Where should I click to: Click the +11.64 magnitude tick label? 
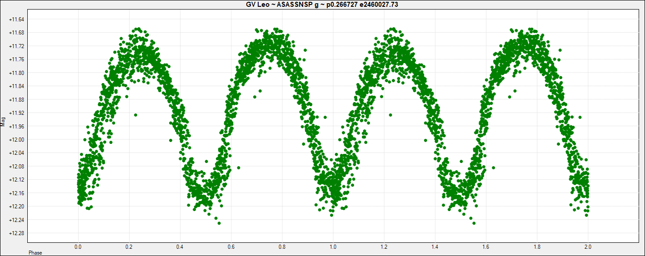(17, 20)
